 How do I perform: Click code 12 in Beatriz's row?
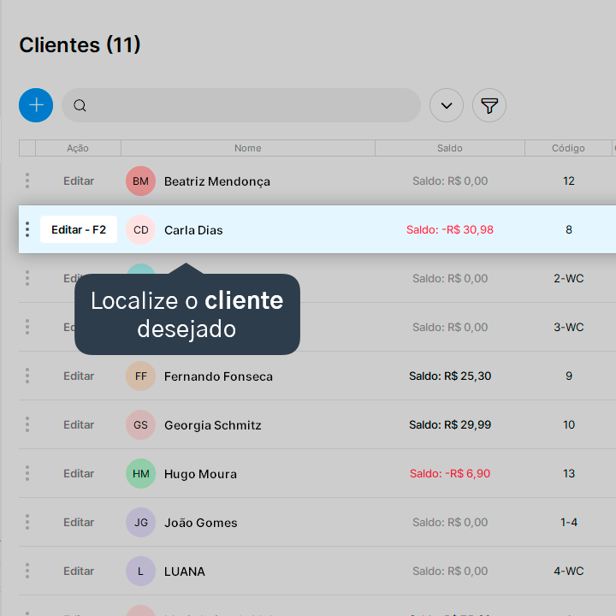(x=568, y=181)
